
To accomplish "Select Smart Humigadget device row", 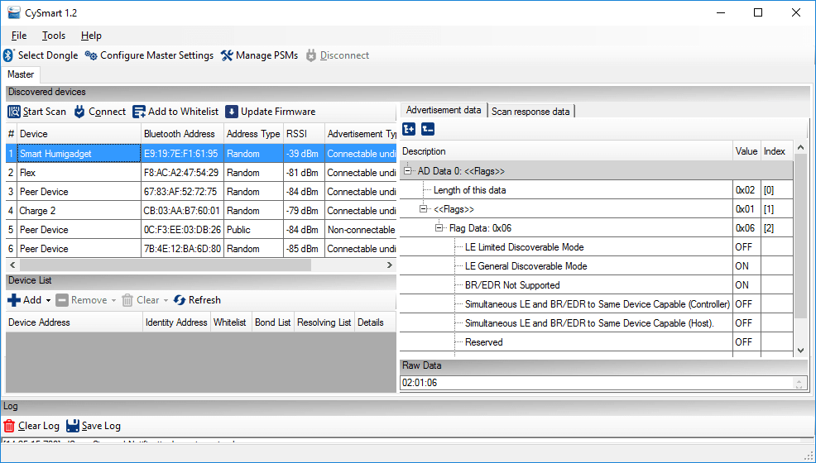I will pos(202,154).
